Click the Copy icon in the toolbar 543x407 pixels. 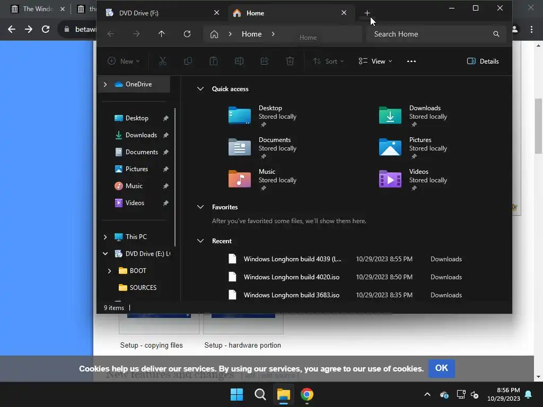[x=188, y=61]
